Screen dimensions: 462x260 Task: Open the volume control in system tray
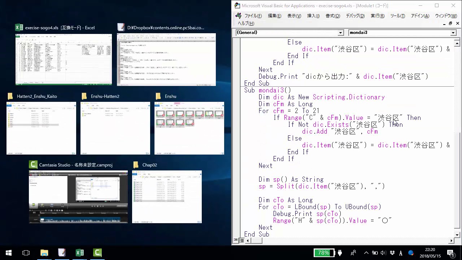pyautogui.click(x=383, y=253)
